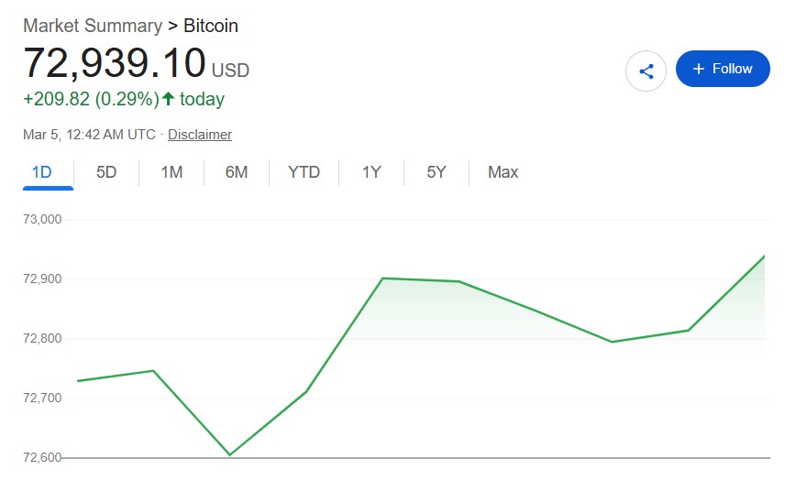
Task: Show the 1Y price history
Action: click(x=371, y=172)
